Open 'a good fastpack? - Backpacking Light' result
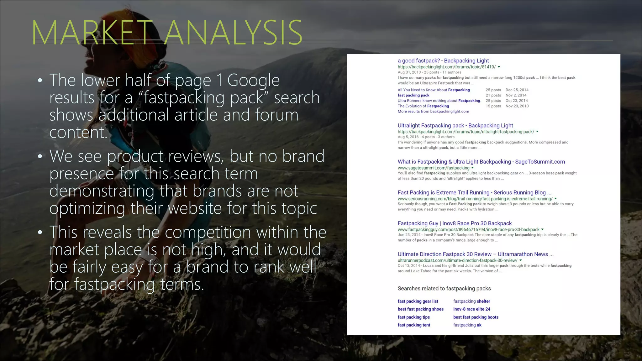 443,61
